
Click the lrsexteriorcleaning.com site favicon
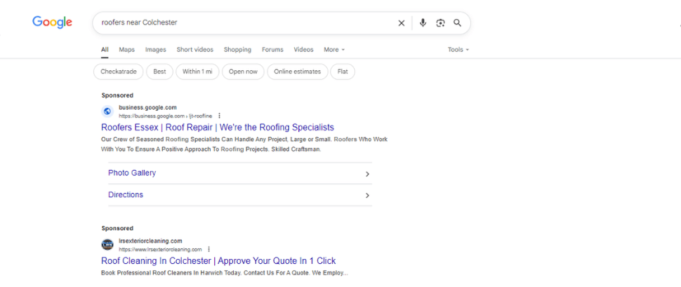[x=107, y=245]
